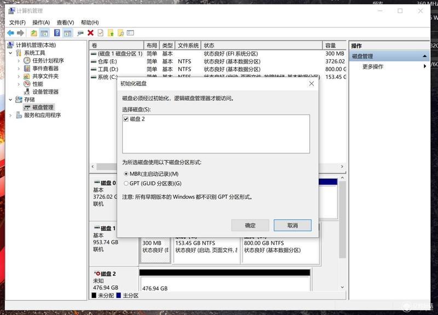Image resolution: width=438 pixels, height=315 pixels.
Task: Open Help via blue question mark icon
Action: coord(57,33)
